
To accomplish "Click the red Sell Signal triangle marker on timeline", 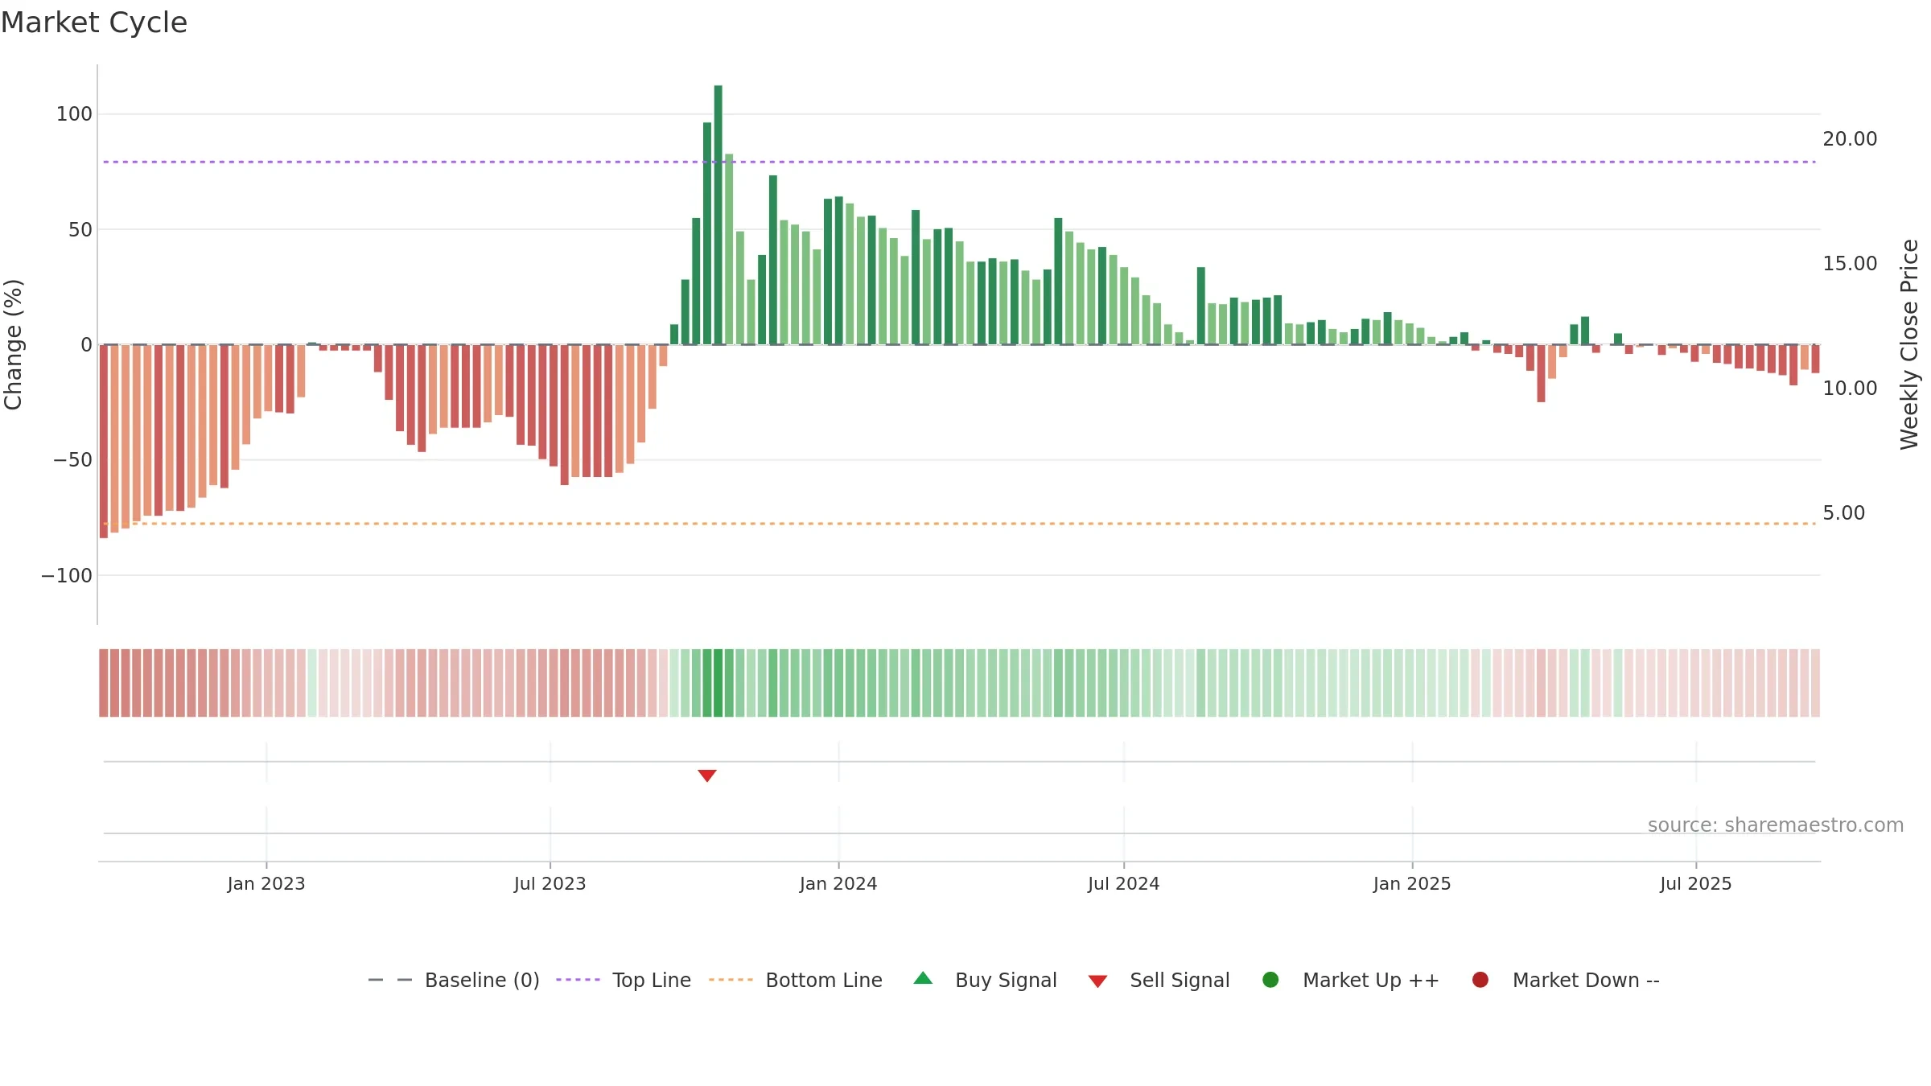I will coord(707,775).
